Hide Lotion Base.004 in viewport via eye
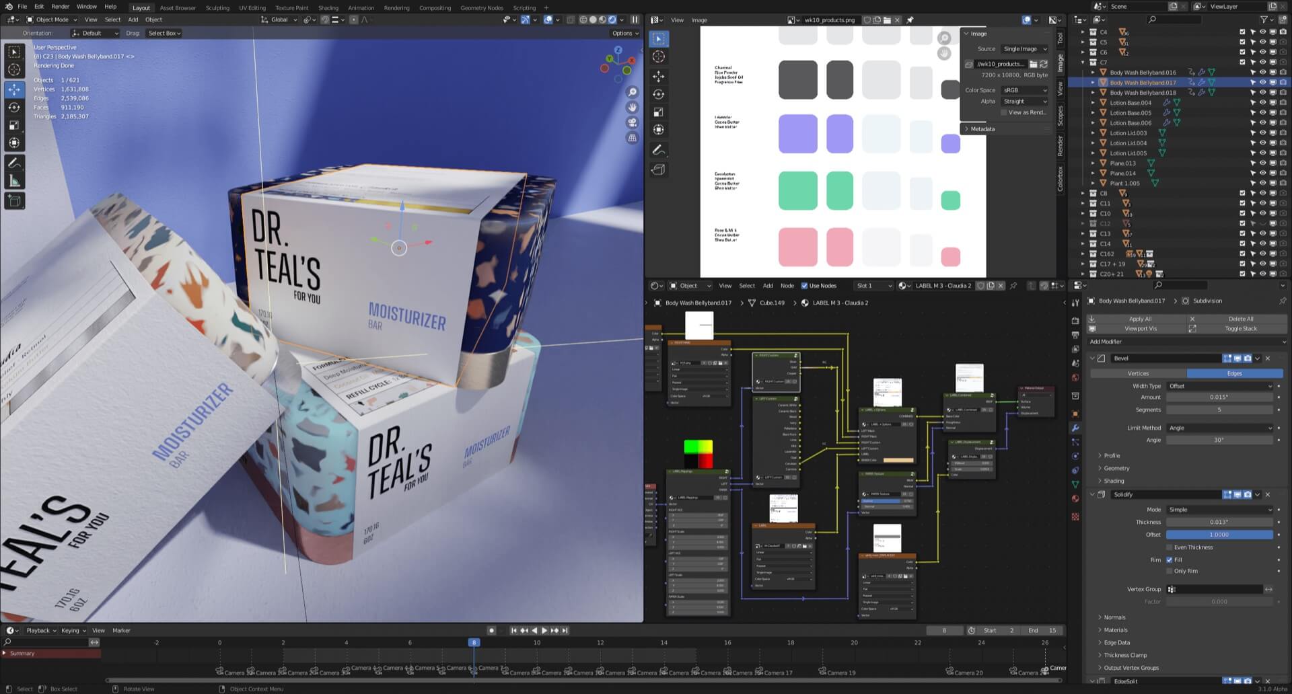The height and width of the screenshot is (694, 1292). tap(1262, 103)
